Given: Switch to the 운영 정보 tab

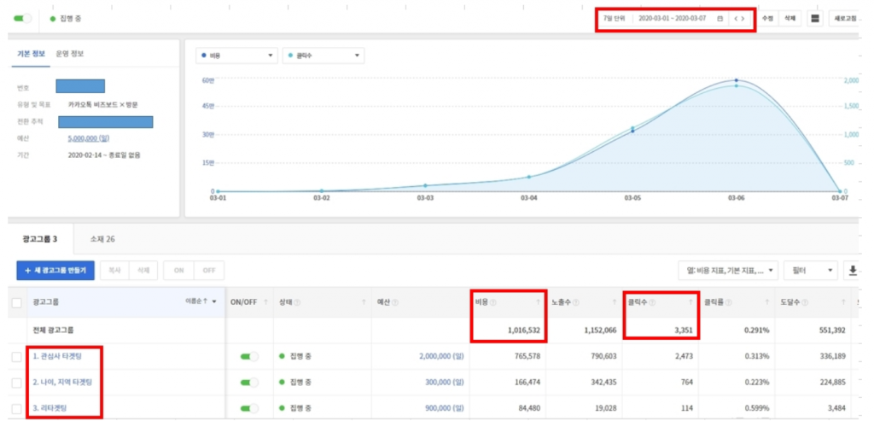Looking at the screenshot, I should (x=70, y=54).
